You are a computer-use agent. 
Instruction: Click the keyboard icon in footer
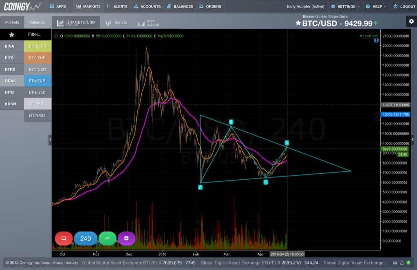pyautogui.click(x=395, y=263)
